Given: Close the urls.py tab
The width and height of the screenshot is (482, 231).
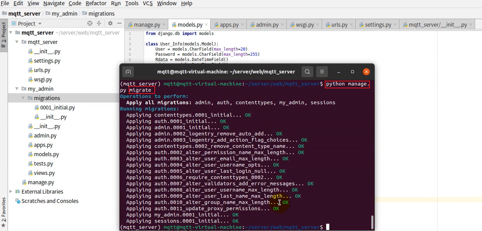Looking at the screenshot, I should click(x=351, y=25).
